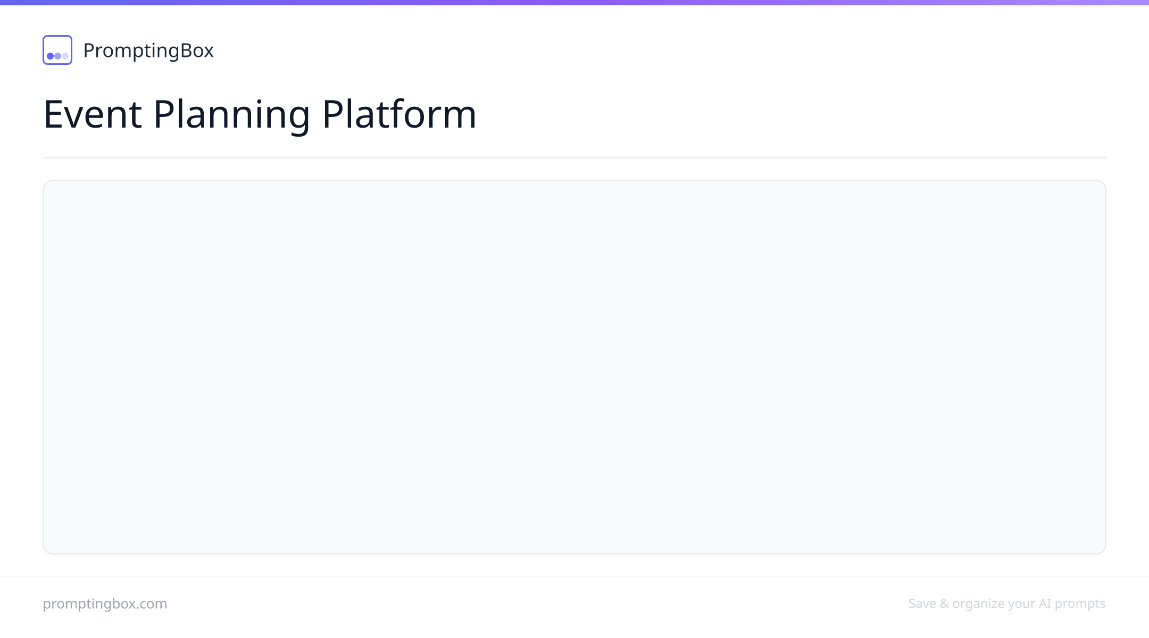Click inside the empty prompt content box
1149x638 pixels.
574,367
